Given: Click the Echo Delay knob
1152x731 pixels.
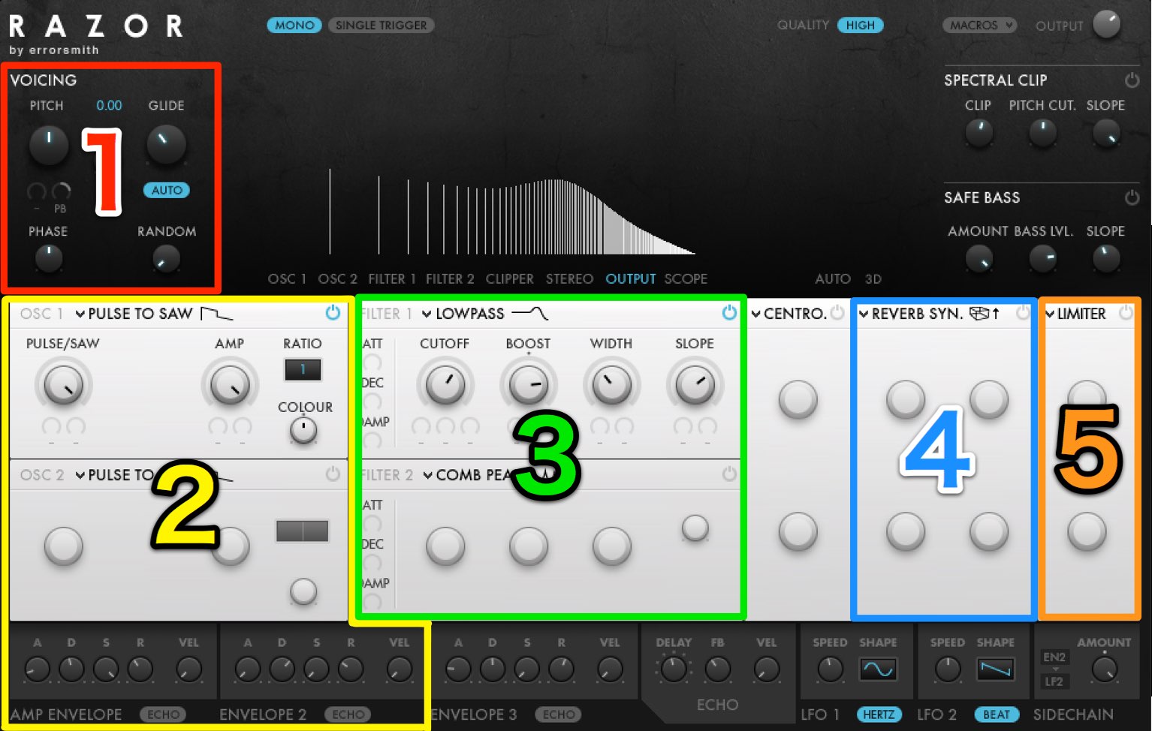Looking at the screenshot, I should [674, 669].
